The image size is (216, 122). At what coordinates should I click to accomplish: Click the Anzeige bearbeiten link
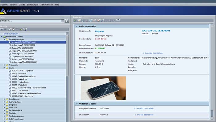click(152, 53)
